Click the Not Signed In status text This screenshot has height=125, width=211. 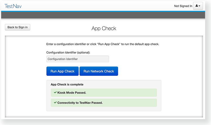[x=183, y=6]
